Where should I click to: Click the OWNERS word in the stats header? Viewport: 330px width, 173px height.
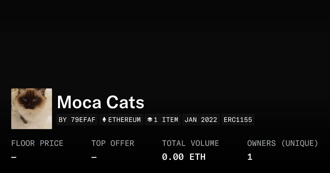261,143
